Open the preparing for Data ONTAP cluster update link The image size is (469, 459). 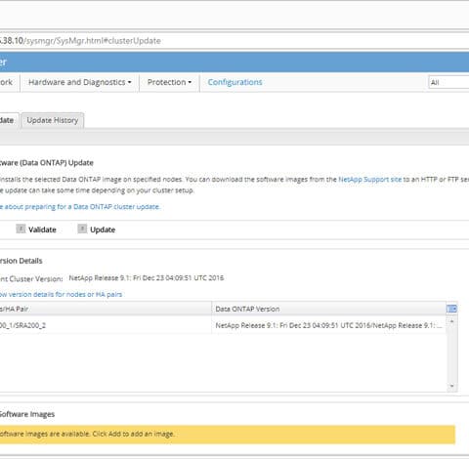[79, 207]
